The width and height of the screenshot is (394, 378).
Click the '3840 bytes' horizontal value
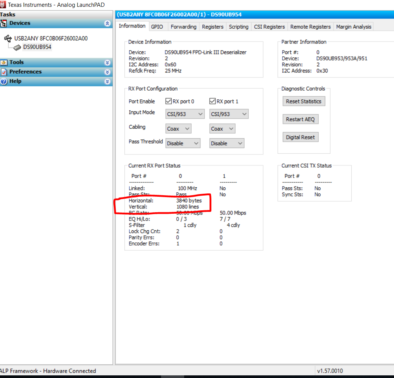click(189, 201)
